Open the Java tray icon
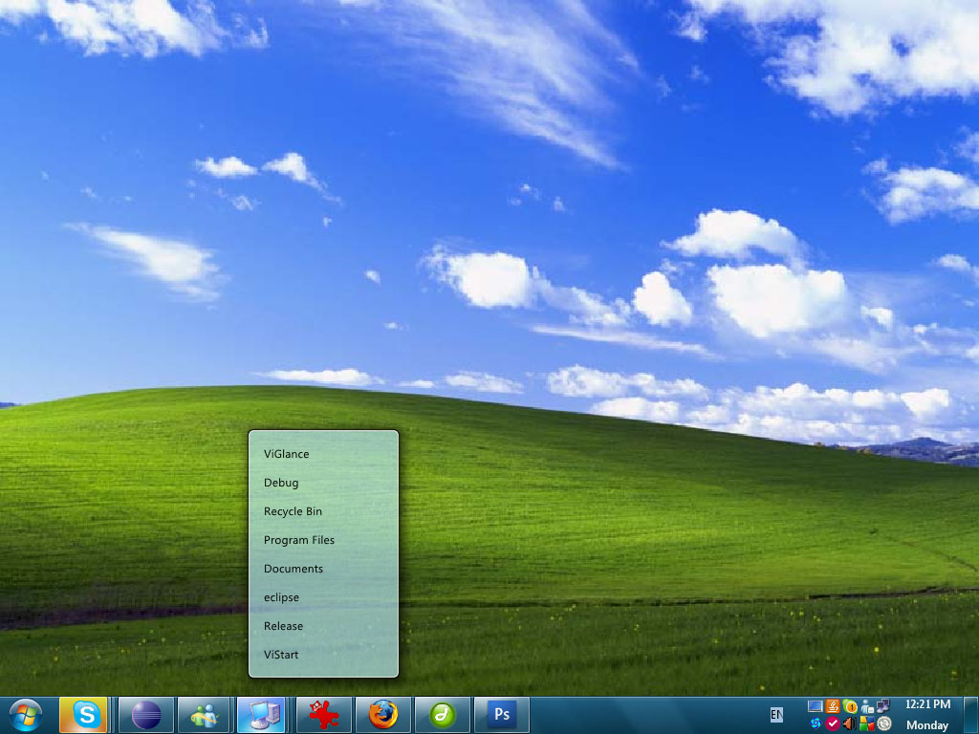Viewport: 979px width, 734px height. [833, 707]
